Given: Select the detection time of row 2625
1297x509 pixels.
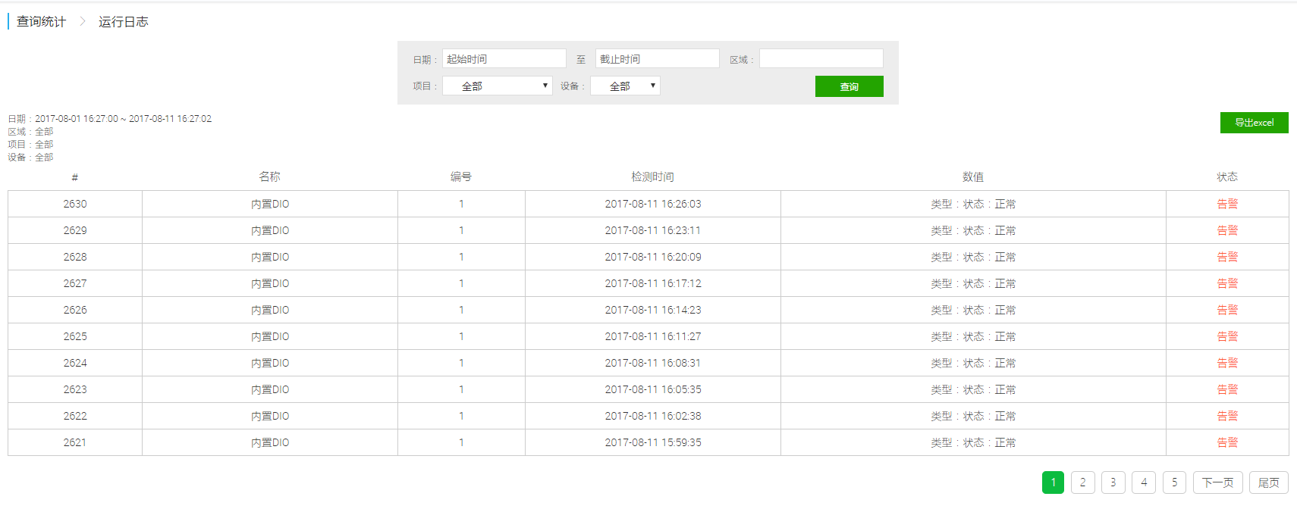Looking at the screenshot, I should tap(652, 336).
